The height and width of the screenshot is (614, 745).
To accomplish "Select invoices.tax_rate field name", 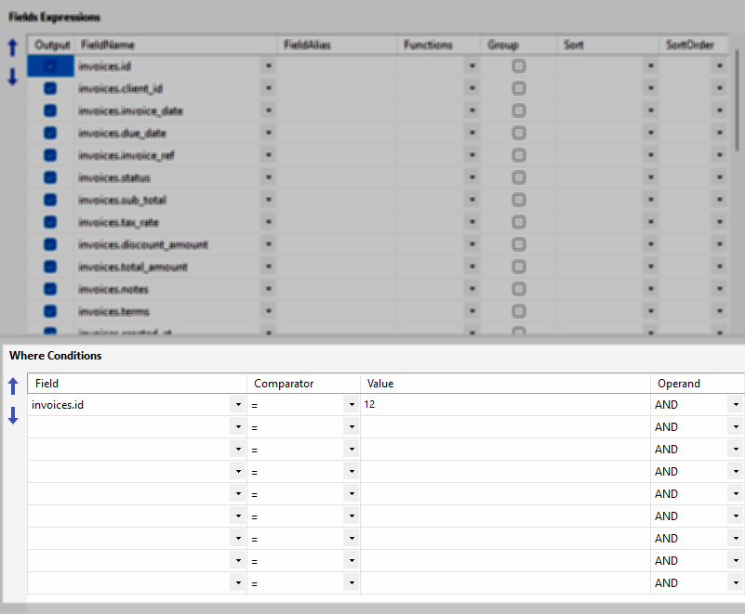I will pyautogui.click(x=118, y=222).
